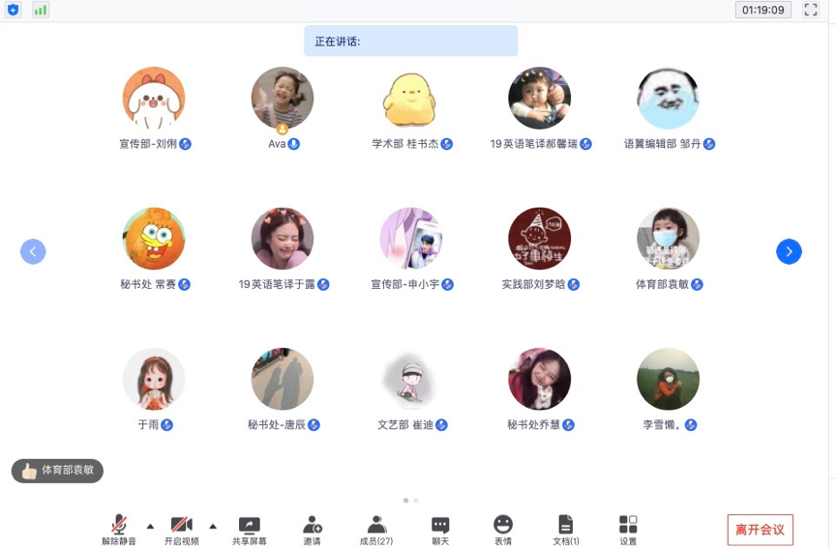
Task: Click the meeting duration timer 01:19:09
Action: click(x=763, y=10)
